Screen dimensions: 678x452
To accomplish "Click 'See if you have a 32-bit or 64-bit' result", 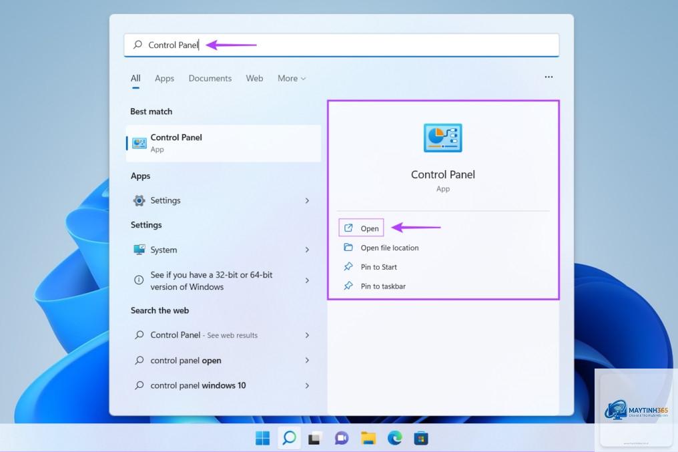I will (x=212, y=280).
